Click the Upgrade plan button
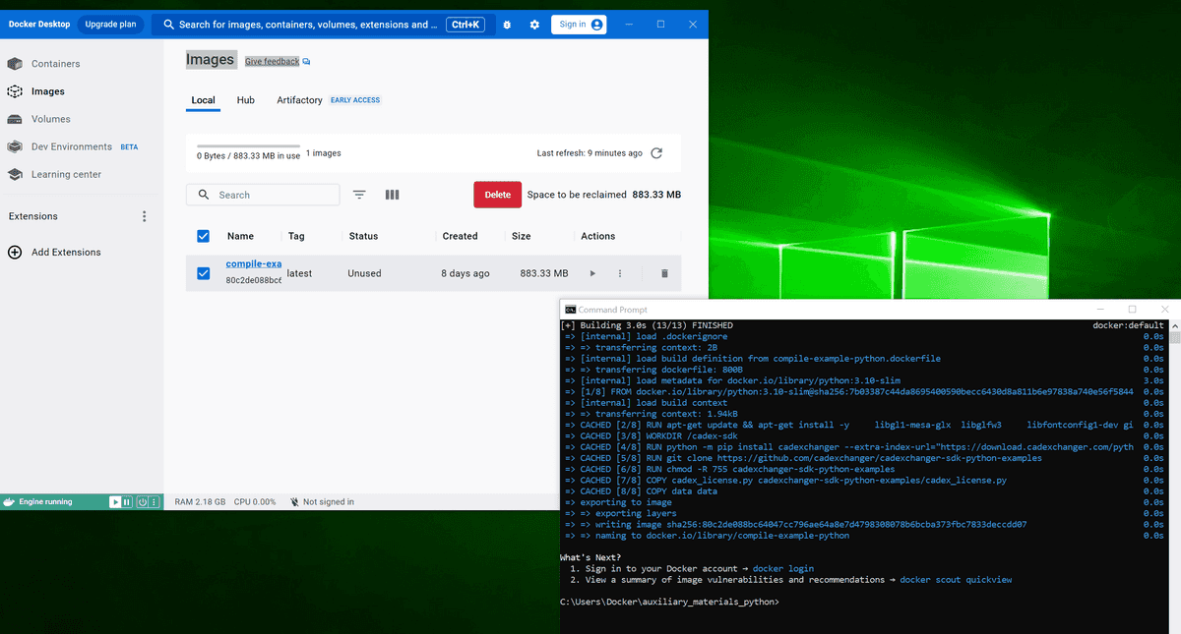Viewport: 1181px width, 634px height. tap(110, 25)
